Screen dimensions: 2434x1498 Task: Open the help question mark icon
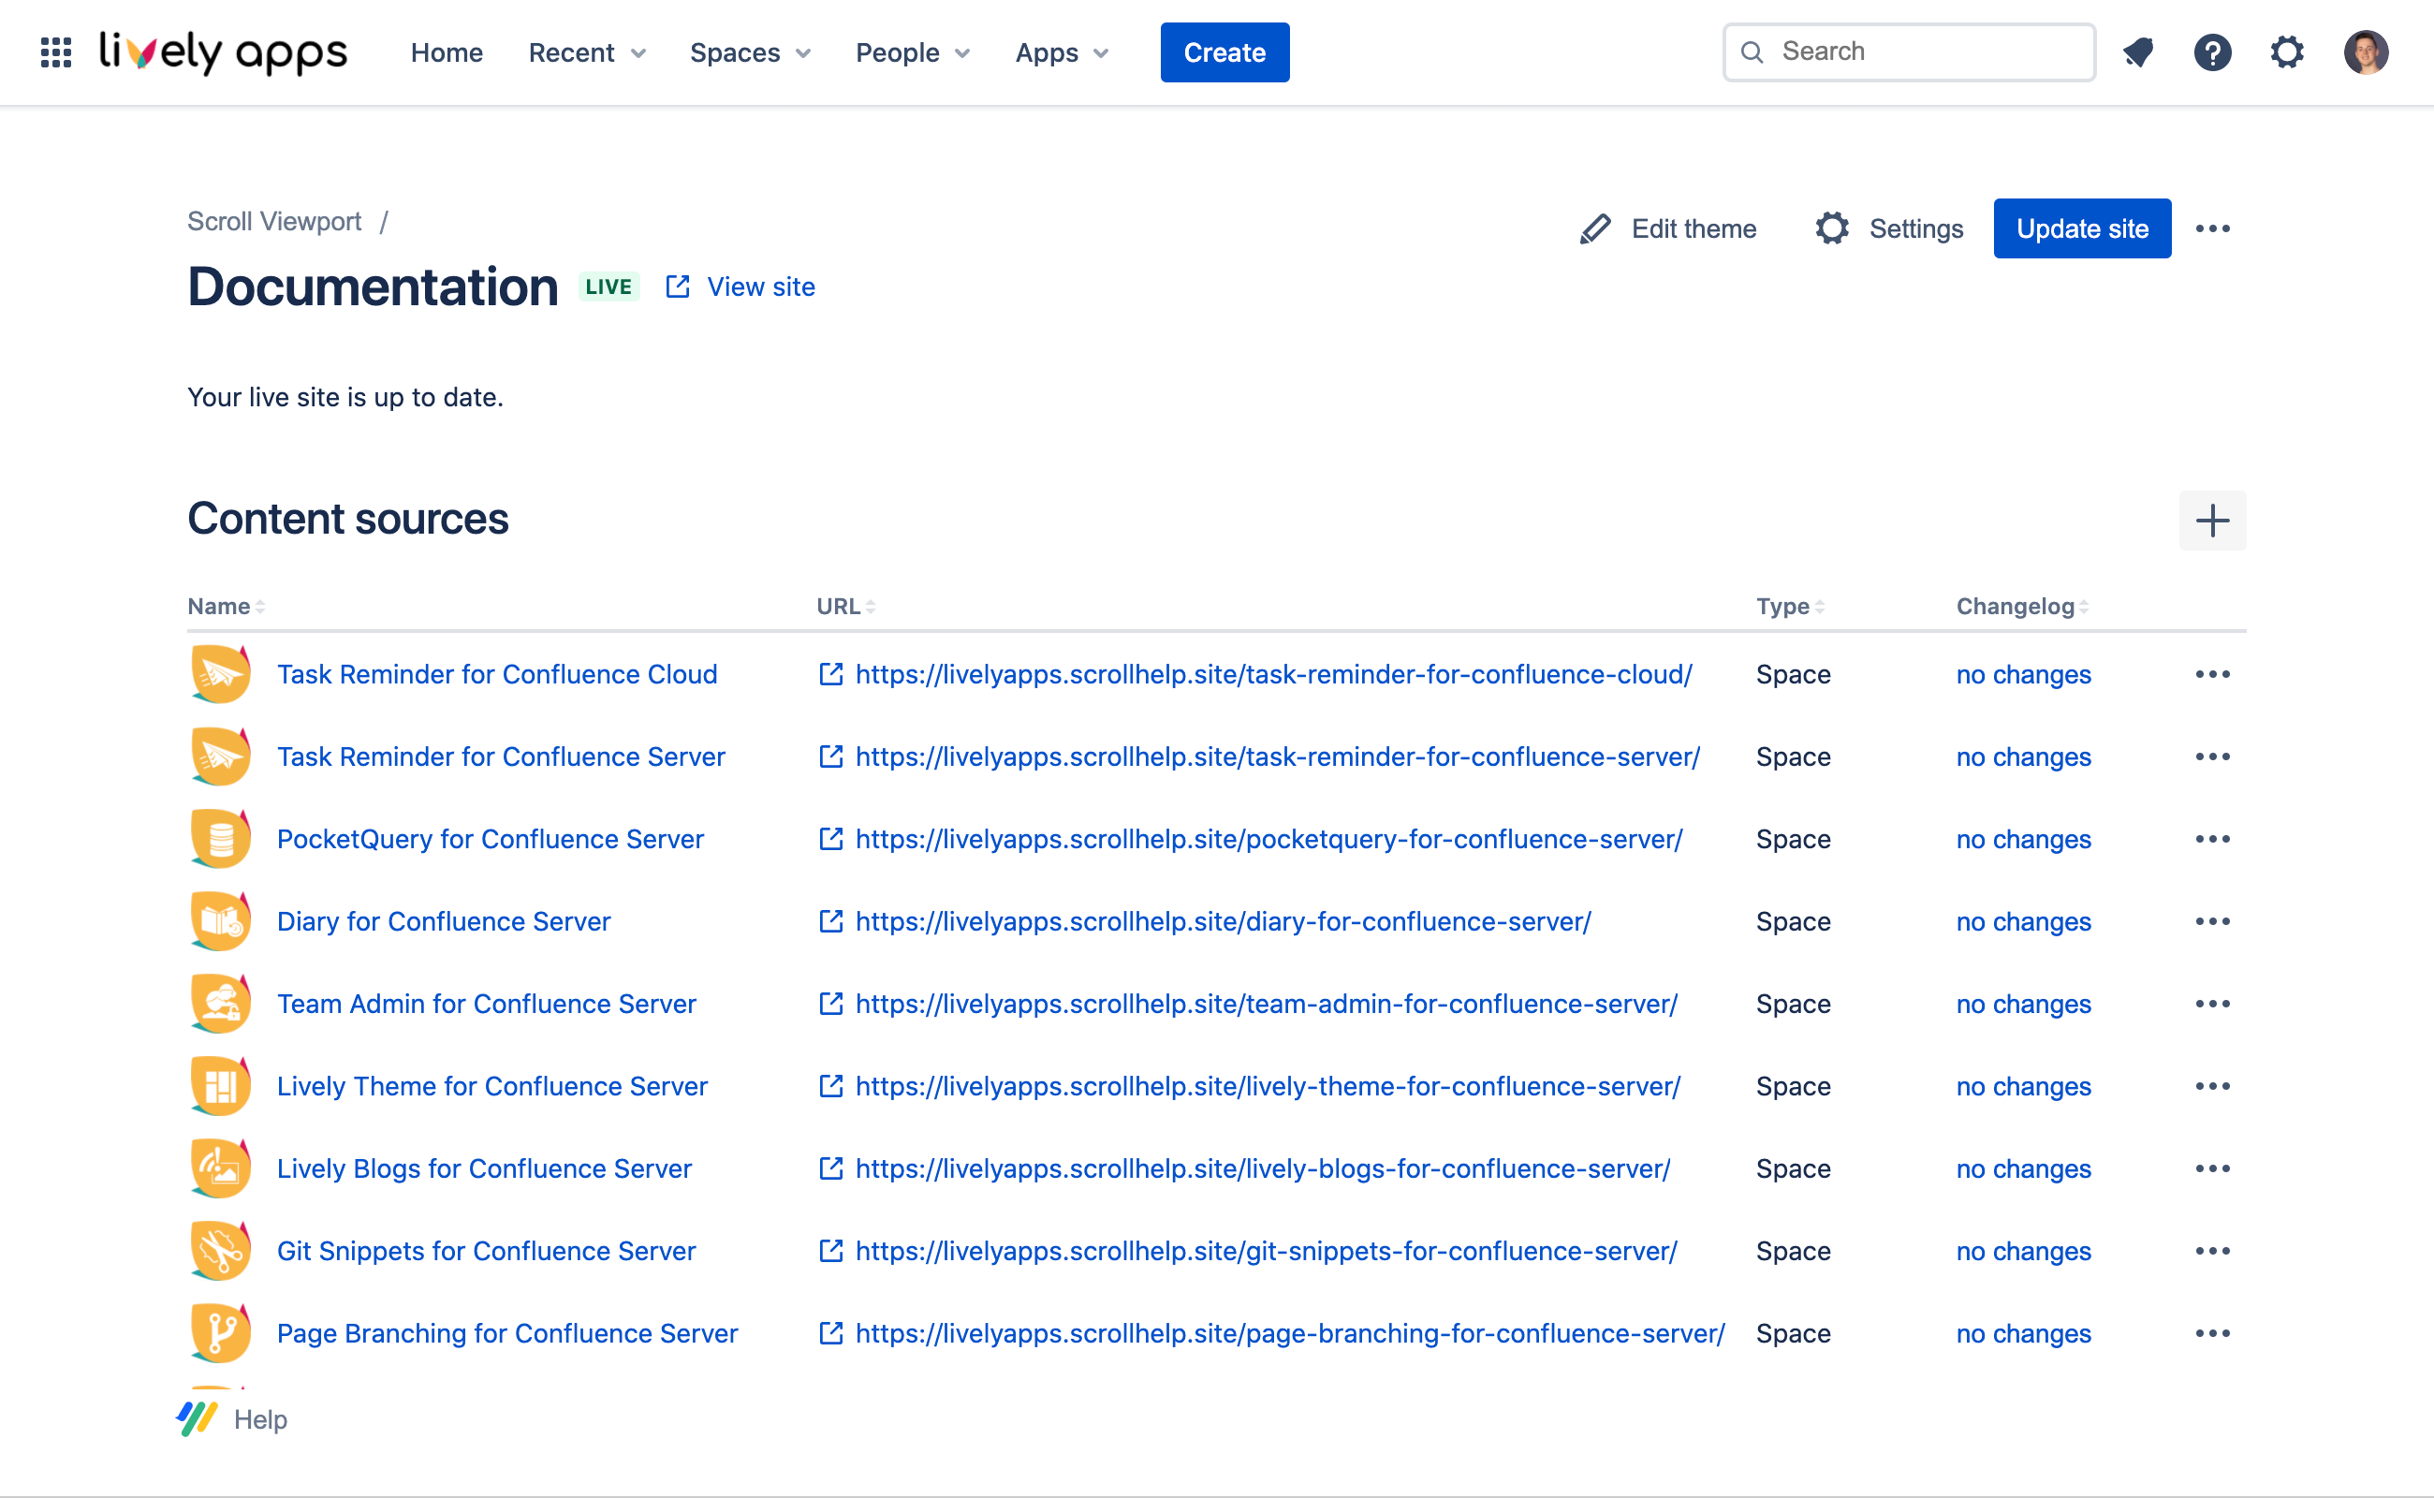tap(2212, 52)
